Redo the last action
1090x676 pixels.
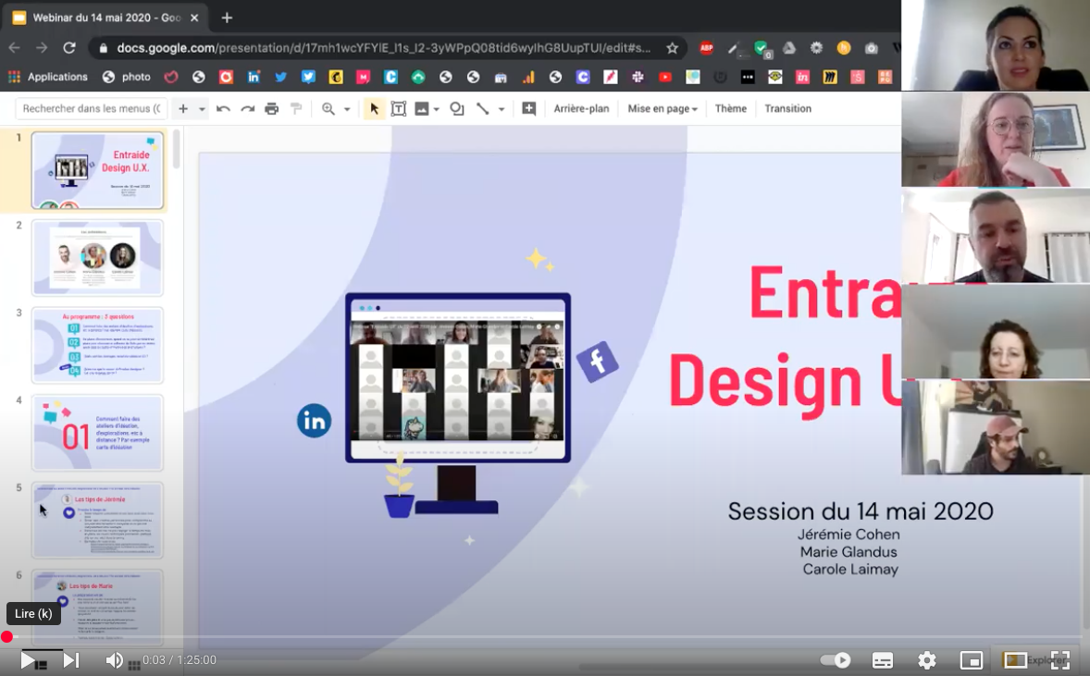click(x=247, y=108)
